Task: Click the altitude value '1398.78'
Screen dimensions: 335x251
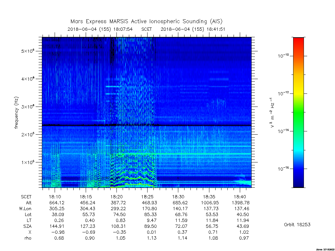Action: 240,203
